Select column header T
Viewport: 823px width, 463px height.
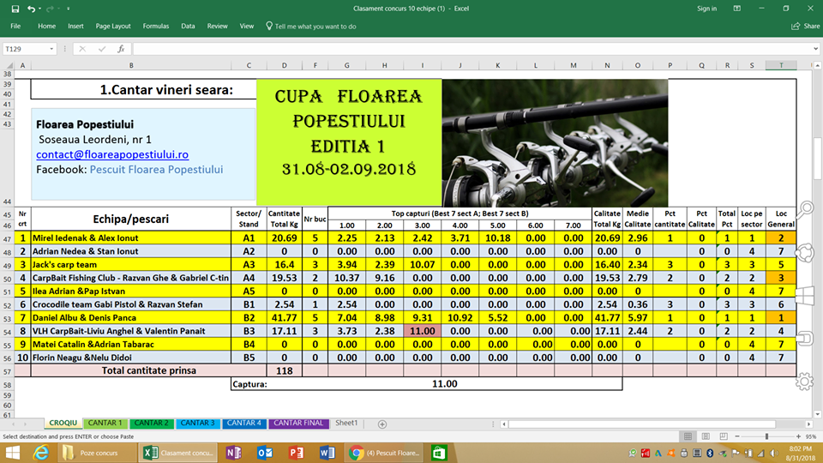(781, 66)
